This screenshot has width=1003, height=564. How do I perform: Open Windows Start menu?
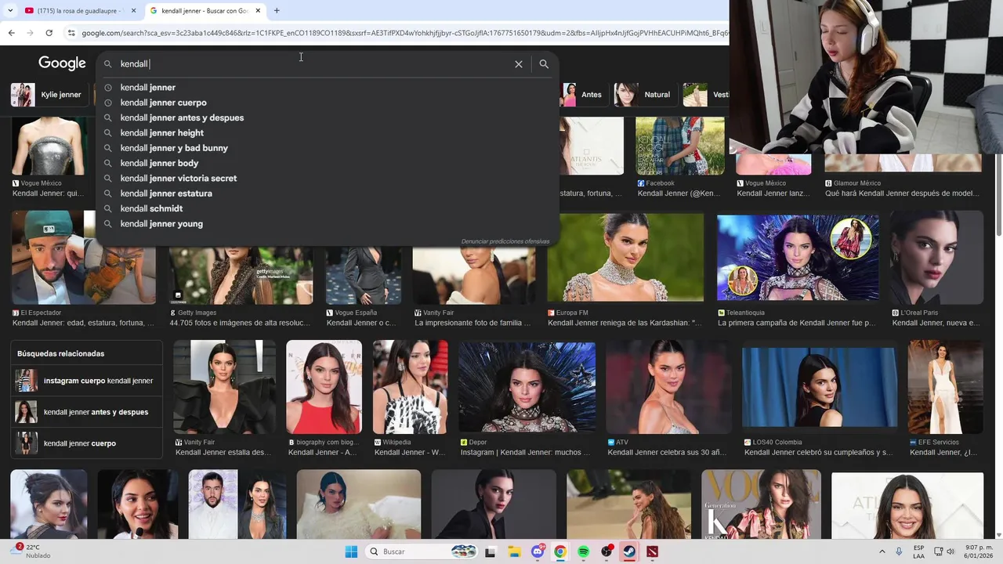351,551
